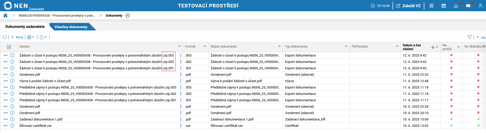Show info for Šifrovací certifikát.cer

[12, 126]
